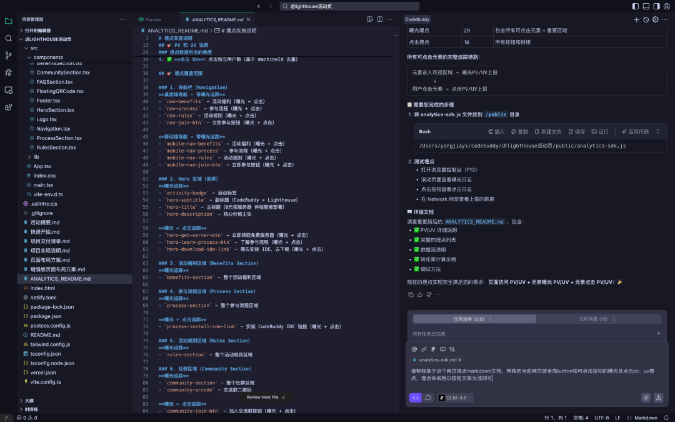
Task: Open editor more actions menu
Action: 389,19
